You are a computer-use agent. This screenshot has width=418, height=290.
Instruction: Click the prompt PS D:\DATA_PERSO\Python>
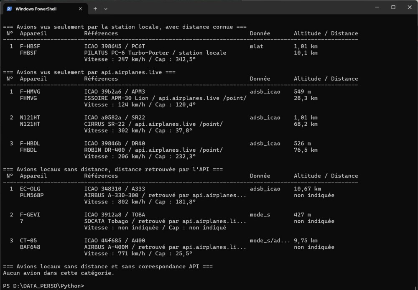click(44, 286)
